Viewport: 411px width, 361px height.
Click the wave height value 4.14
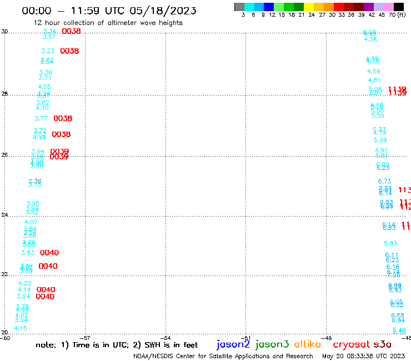pos(24,290)
